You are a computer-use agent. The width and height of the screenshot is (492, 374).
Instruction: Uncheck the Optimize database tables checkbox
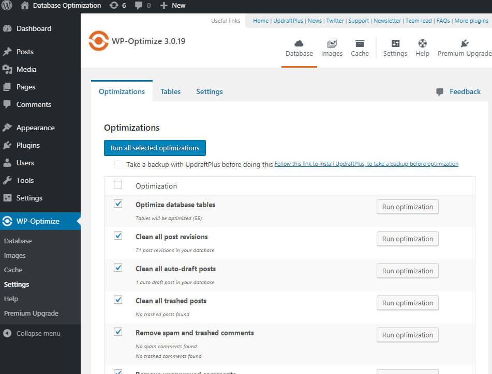pyautogui.click(x=118, y=204)
